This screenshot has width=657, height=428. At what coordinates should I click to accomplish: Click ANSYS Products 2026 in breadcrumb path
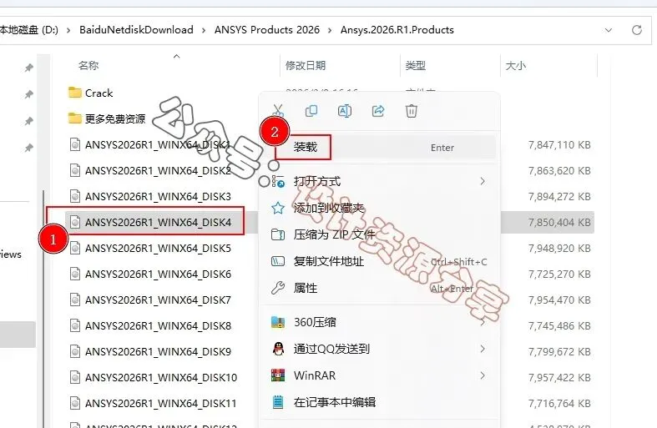(267, 30)
